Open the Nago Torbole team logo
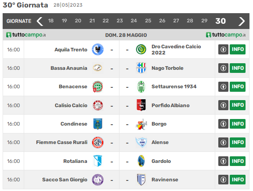253x191 pixels. 141,68
